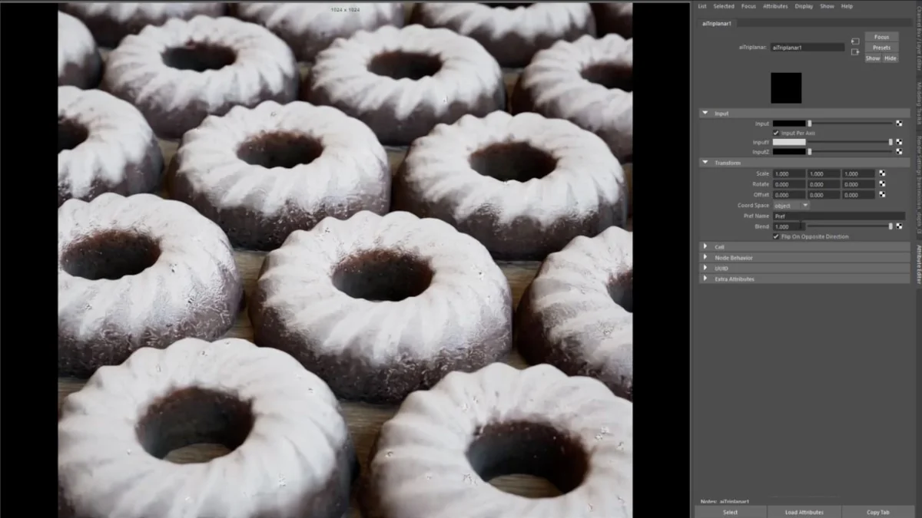Open the Coord Space dropdown

791,206
